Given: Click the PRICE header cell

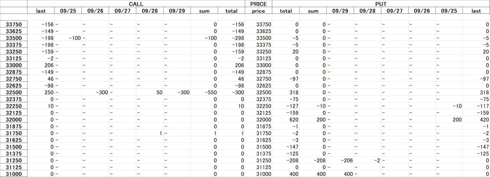Looking at the screenshot, I should 258,4.
